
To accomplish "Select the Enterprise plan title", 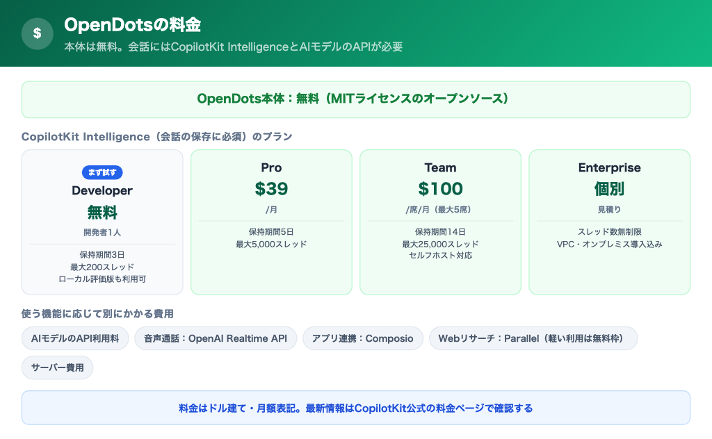I will (609, 168).
